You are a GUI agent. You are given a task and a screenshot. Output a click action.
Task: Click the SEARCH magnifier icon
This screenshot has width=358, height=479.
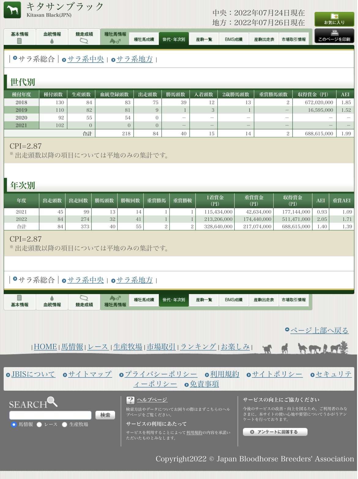pyautogui.click(x=52, y=401)
